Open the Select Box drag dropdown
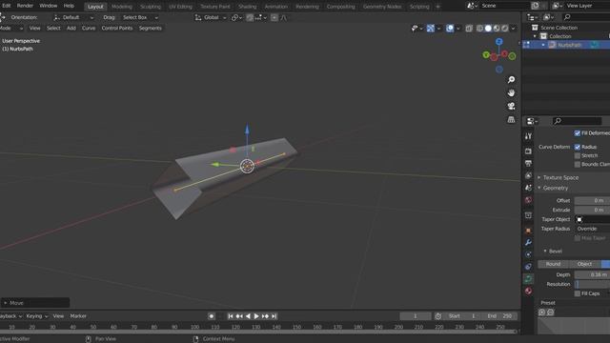This screenshot has height=343, width=610. click(140, 17)
